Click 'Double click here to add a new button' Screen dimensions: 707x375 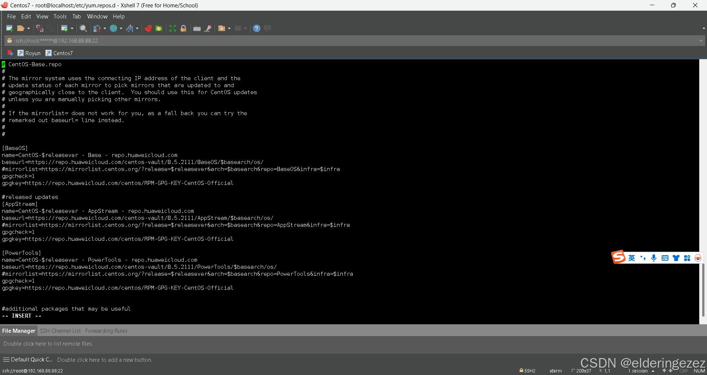pos(105,360)
